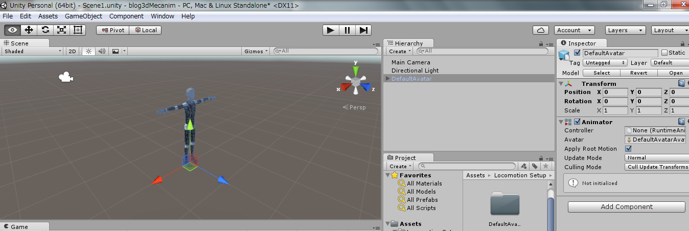Viewport: 689px width, 231px height.
Task: Collapse the Favorites group
Action: [387, 175]
